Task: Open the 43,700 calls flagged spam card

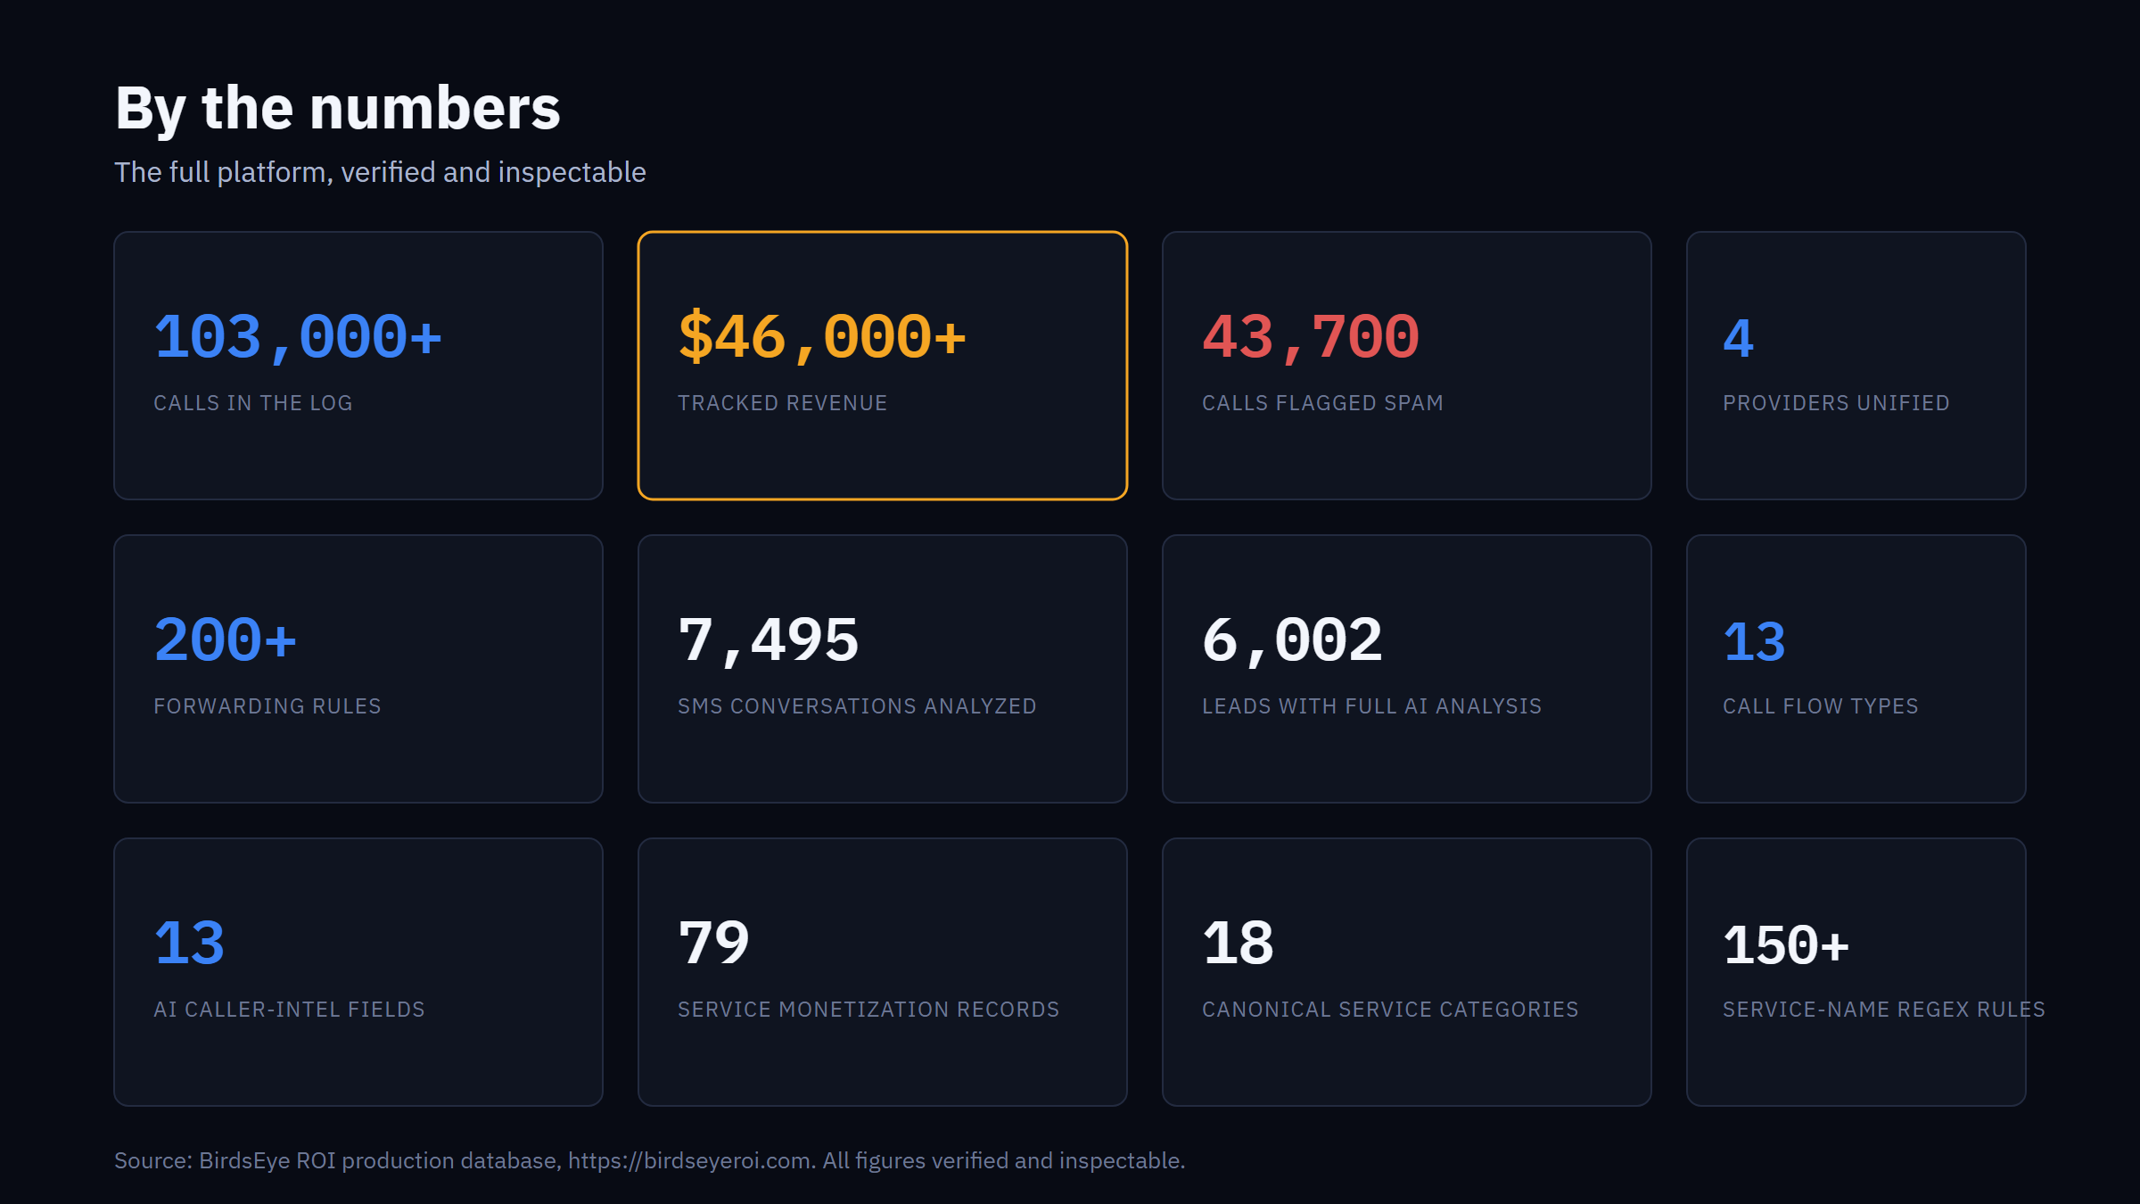Action: (x=1407, y=366)
